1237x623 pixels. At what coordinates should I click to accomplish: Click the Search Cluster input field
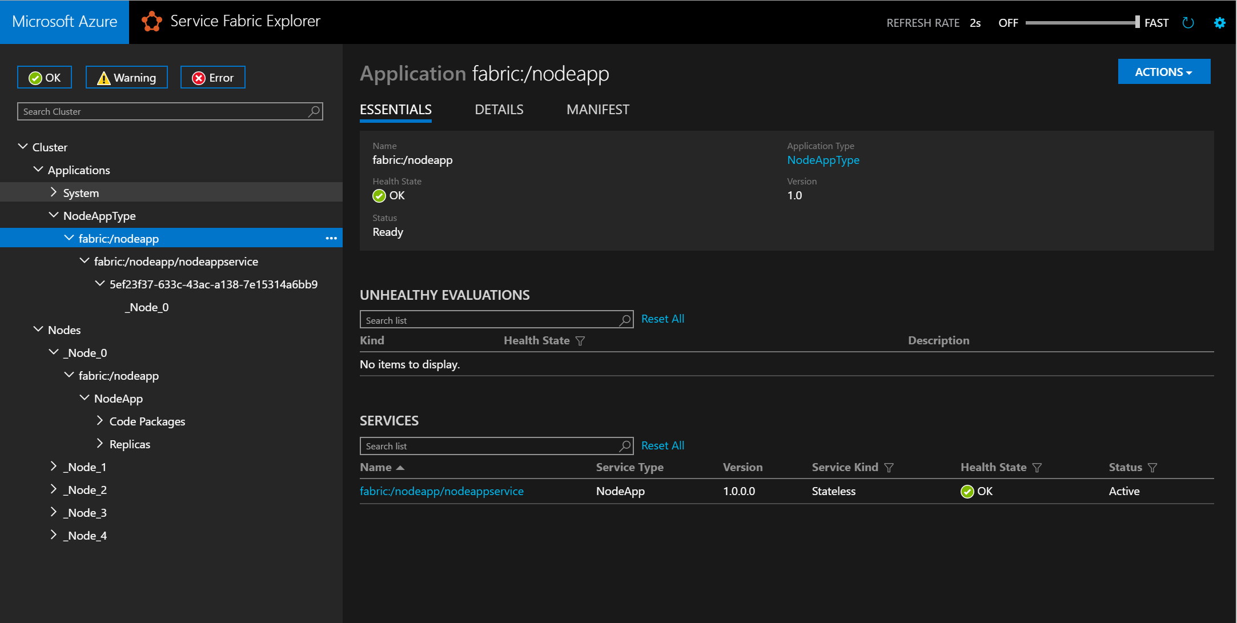(170, 110)
